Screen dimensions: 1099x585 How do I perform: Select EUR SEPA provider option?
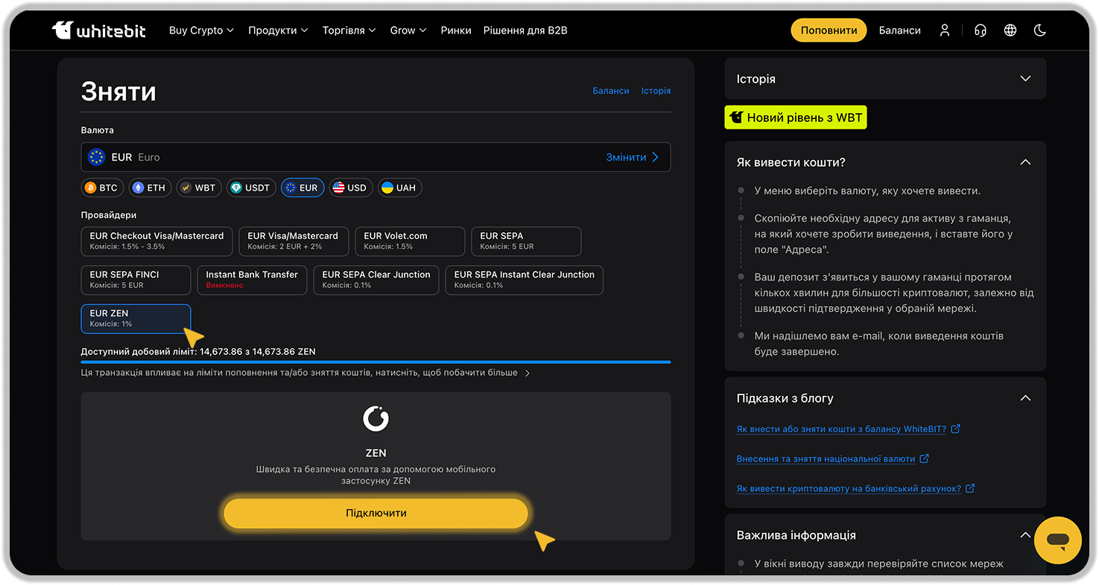point(526,241)
